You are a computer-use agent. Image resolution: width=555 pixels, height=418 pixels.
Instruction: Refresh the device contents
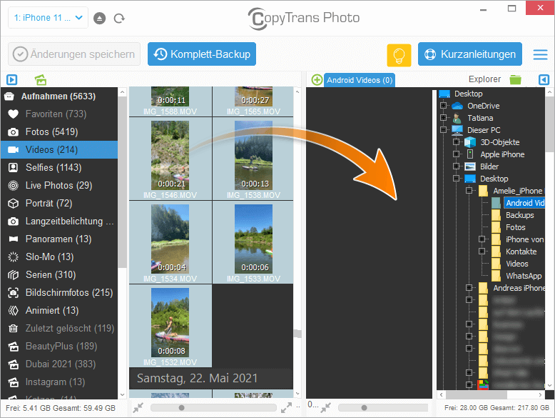pos(119,18)
